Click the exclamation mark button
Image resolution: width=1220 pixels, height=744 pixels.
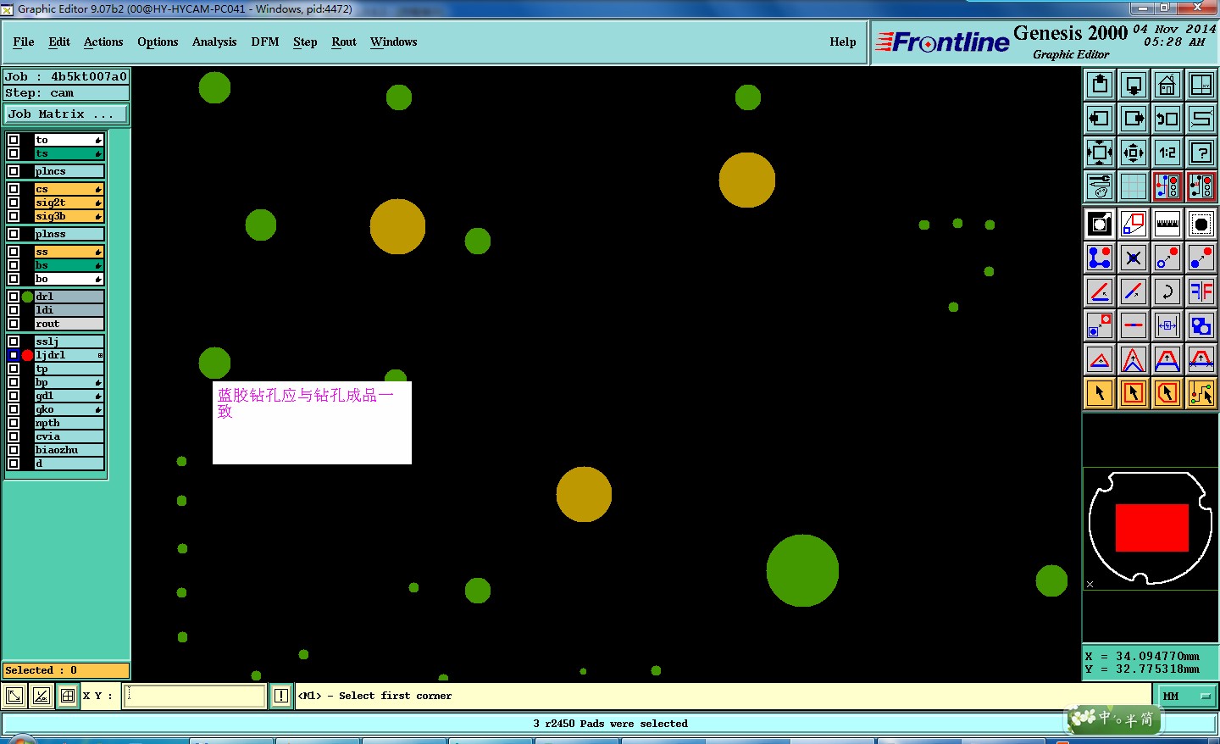coord(281,696)
